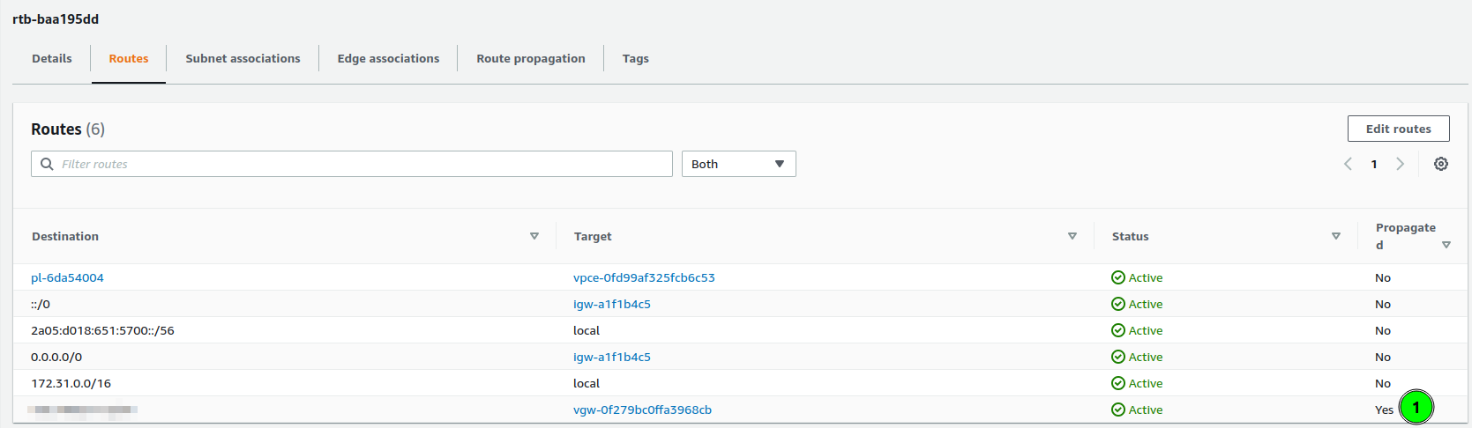Open the Both filter dropdown
The height and width of the screenshot is (428, 1472).
[x=738, y=164]
